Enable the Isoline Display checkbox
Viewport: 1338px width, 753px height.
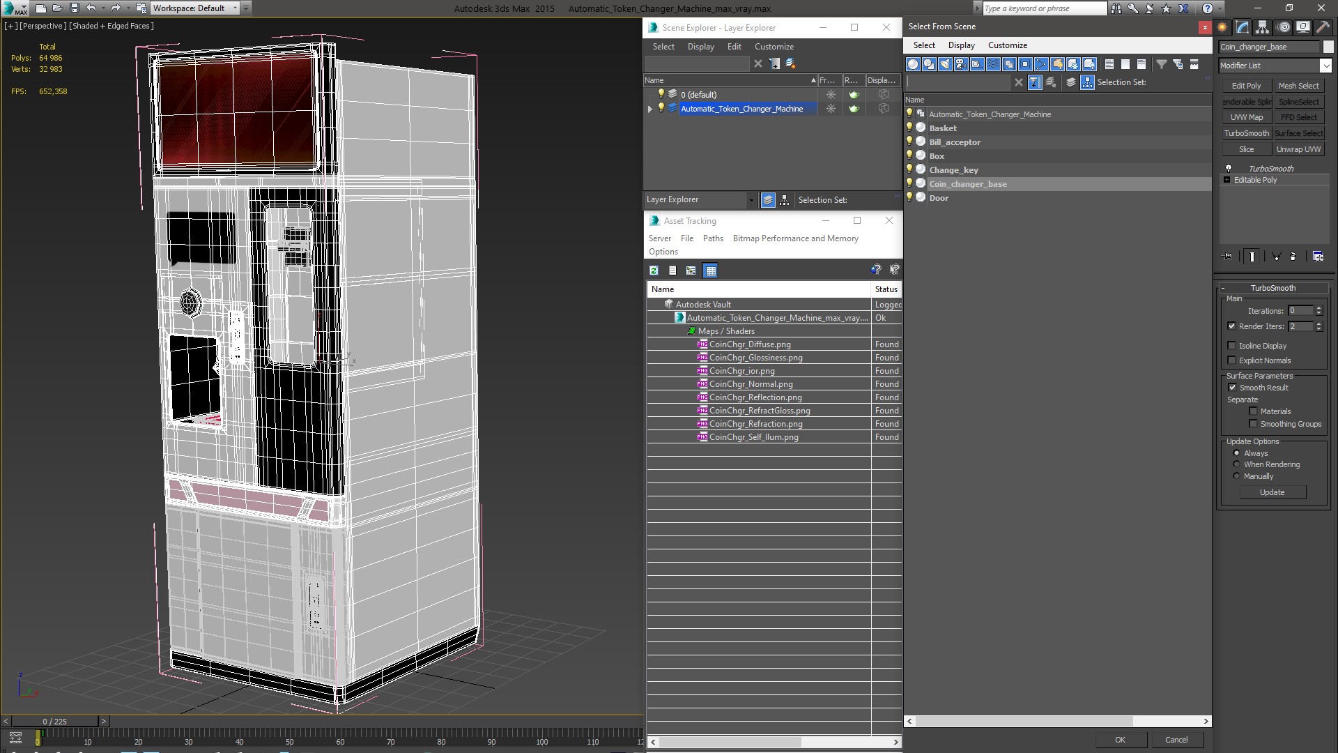pos(1231,346)
